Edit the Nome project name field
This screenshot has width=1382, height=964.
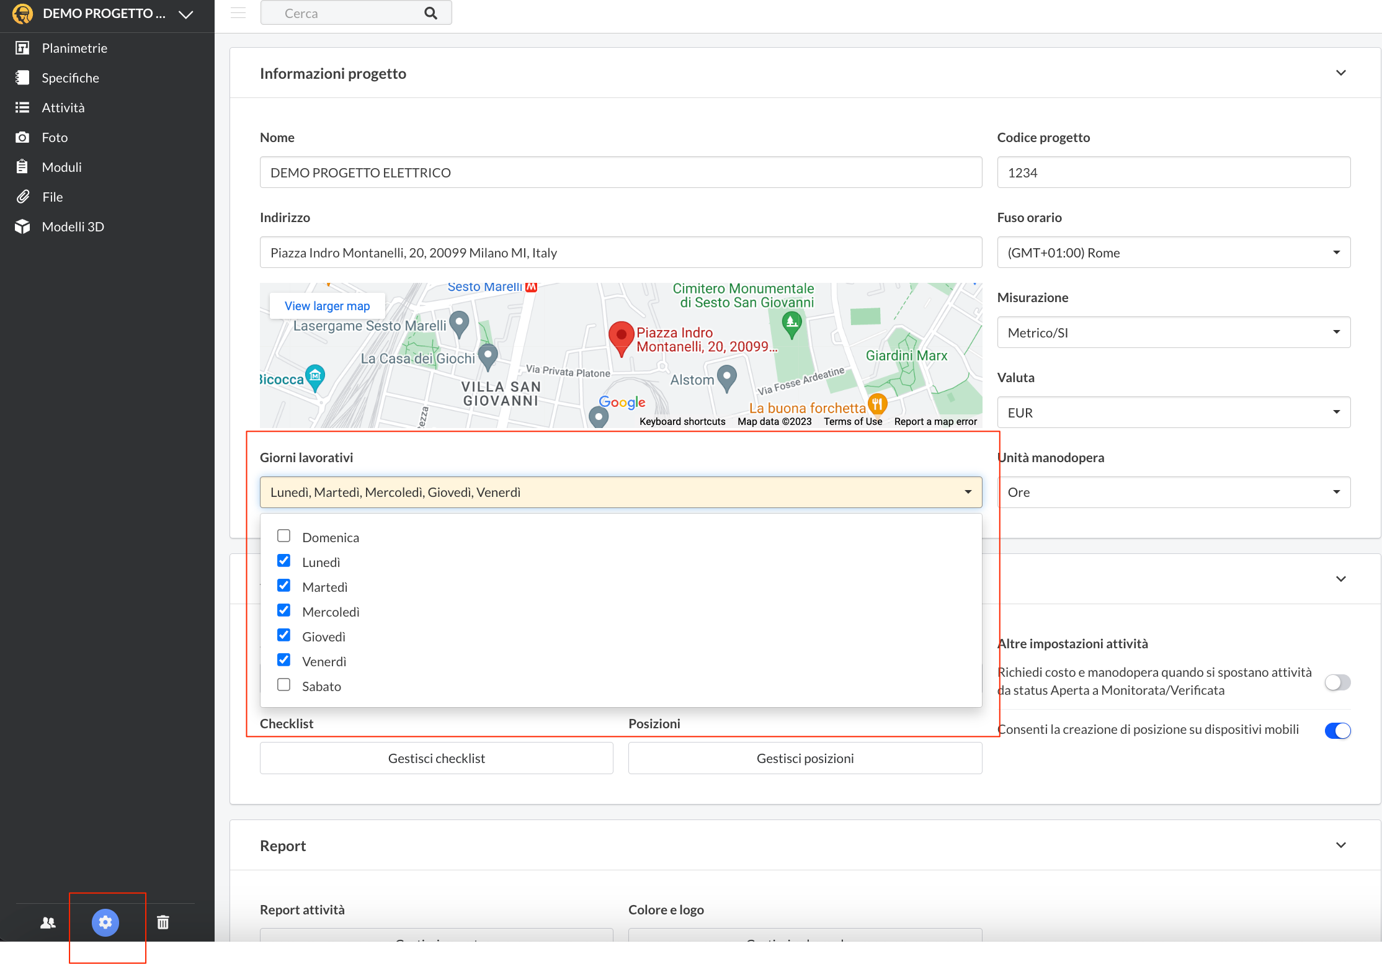point(621,172)
